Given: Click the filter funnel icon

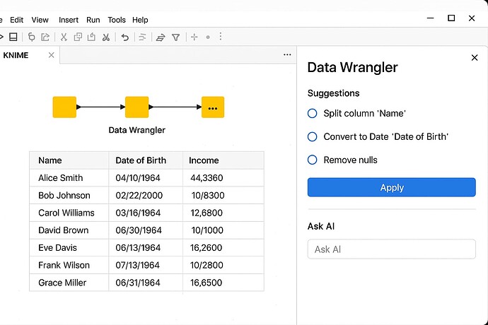Looking at the screenshot, I should click(x=176, y=37).
